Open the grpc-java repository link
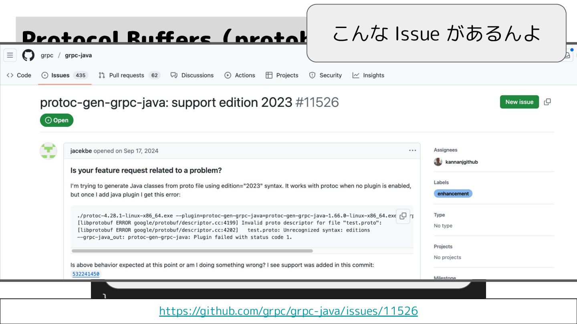Viewport: 577px width, 324px height. click(78, 55)
